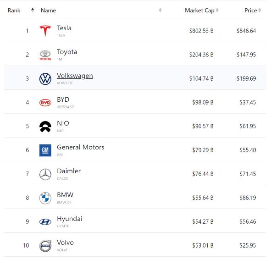Screen dimensions: 271x259
Task: Click the Volvo logo icon
Action: (45, 246)
